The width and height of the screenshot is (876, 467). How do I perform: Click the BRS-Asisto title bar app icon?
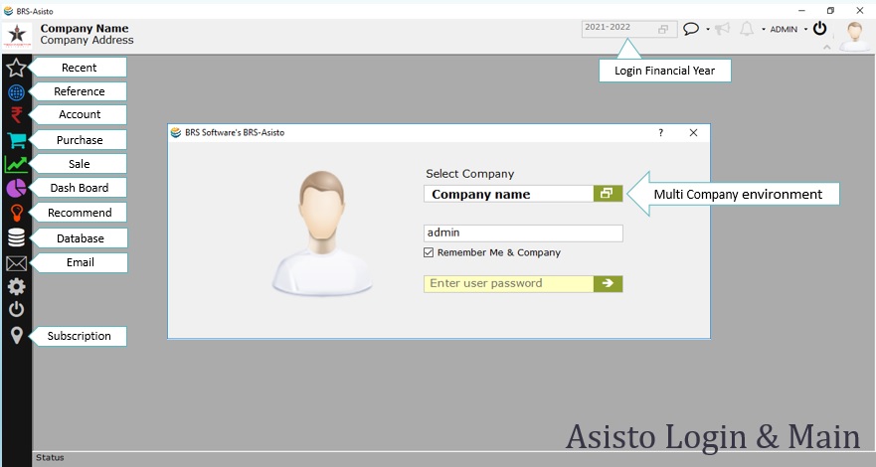[x=8, y=11]
